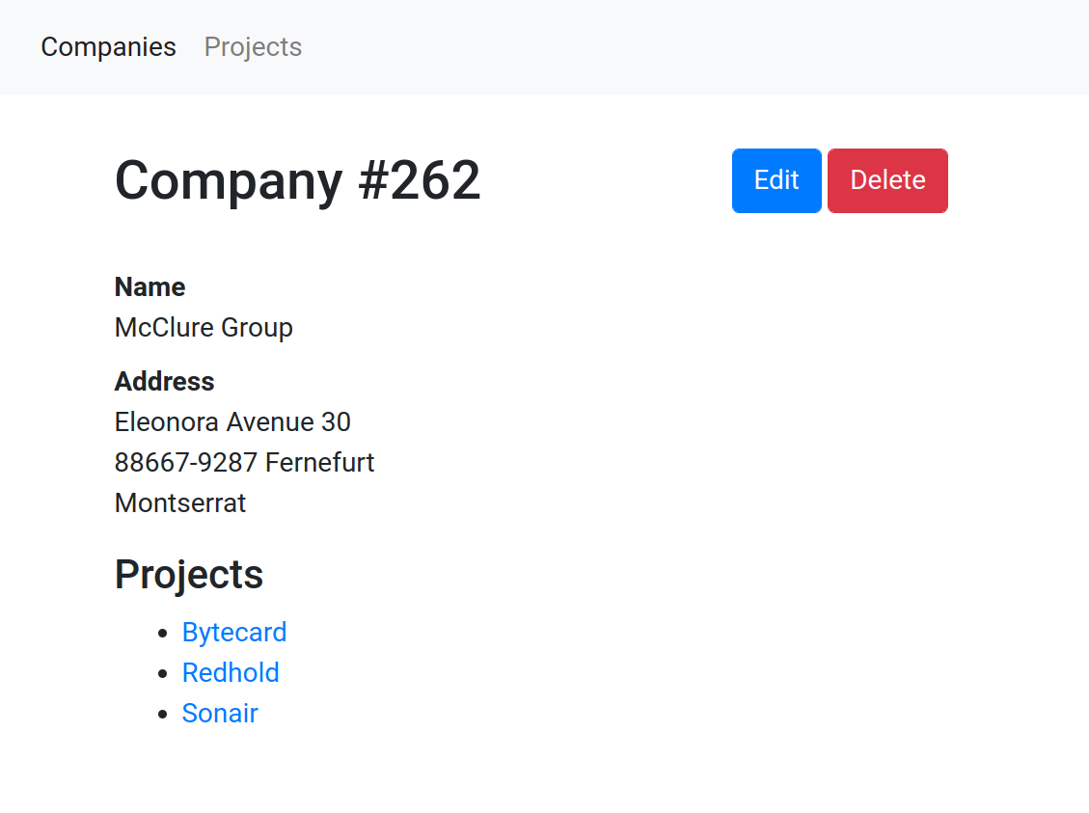Viewport: 1089px width, 813px height.
Task: Switch to the Projects nav item
Action: click(253, 47)
